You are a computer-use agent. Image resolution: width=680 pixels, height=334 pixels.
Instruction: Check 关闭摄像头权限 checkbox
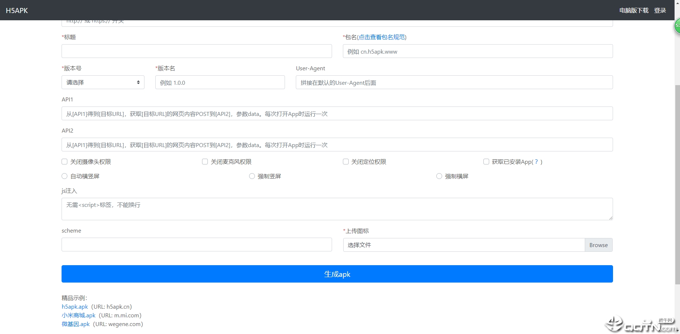pos(64,162)
